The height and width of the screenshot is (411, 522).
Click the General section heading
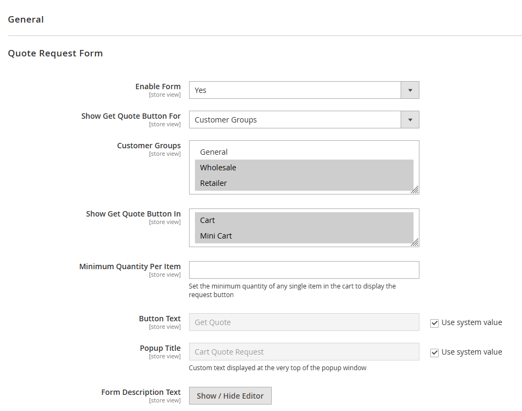click(x=26, y=19)
